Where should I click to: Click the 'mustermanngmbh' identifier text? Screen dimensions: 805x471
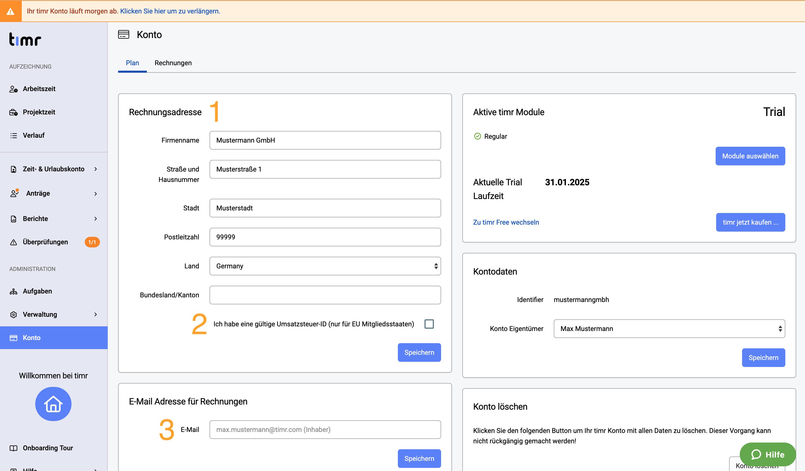tap(581, 300)
